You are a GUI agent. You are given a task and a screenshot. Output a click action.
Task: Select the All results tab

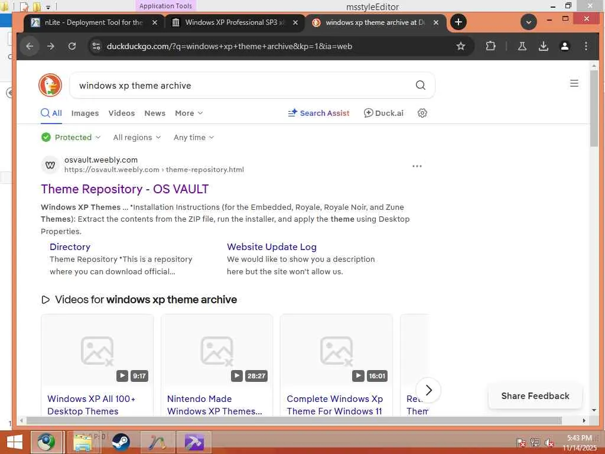click(x=51, y=113)
